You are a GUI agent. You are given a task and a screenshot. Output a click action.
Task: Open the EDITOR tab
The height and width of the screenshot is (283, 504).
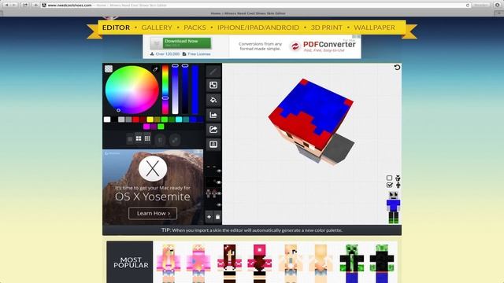pos(116,28)
